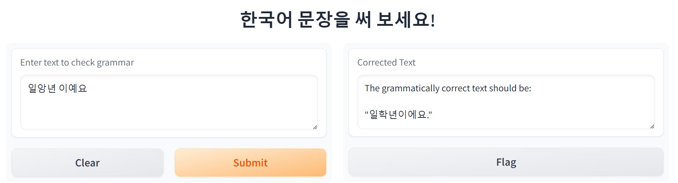Click "보세요!" at the end of the heading

406,20
